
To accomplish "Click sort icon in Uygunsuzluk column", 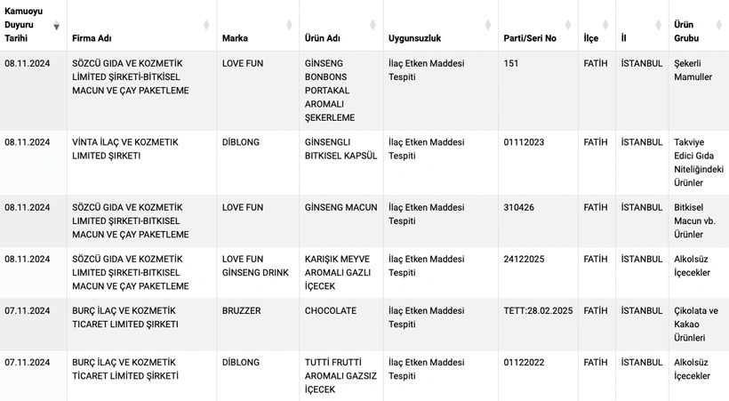I will click(x=488, y=25).
